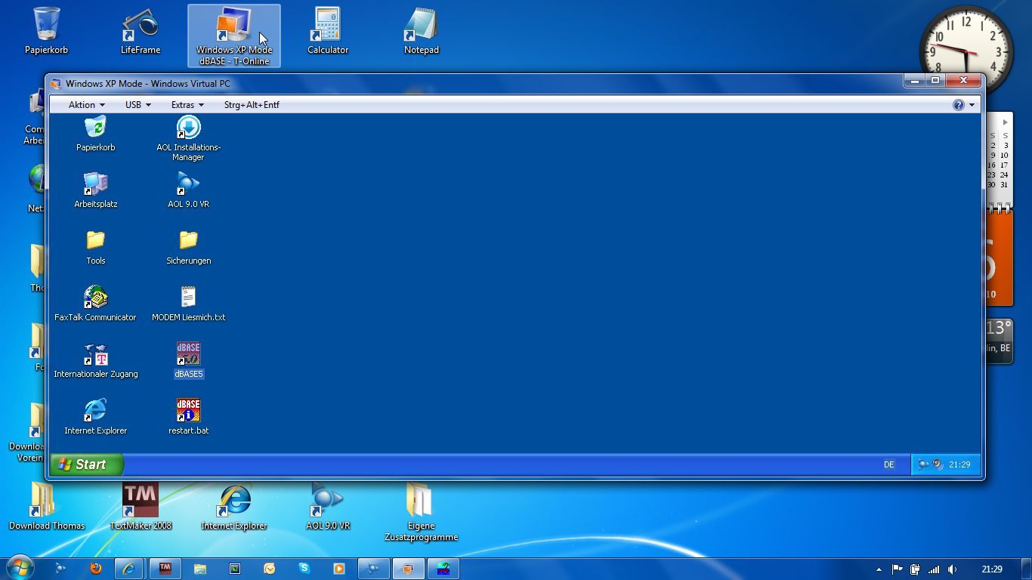Open the USB dropdown menu
The image size is (1032, 580).
click(137, 105)
